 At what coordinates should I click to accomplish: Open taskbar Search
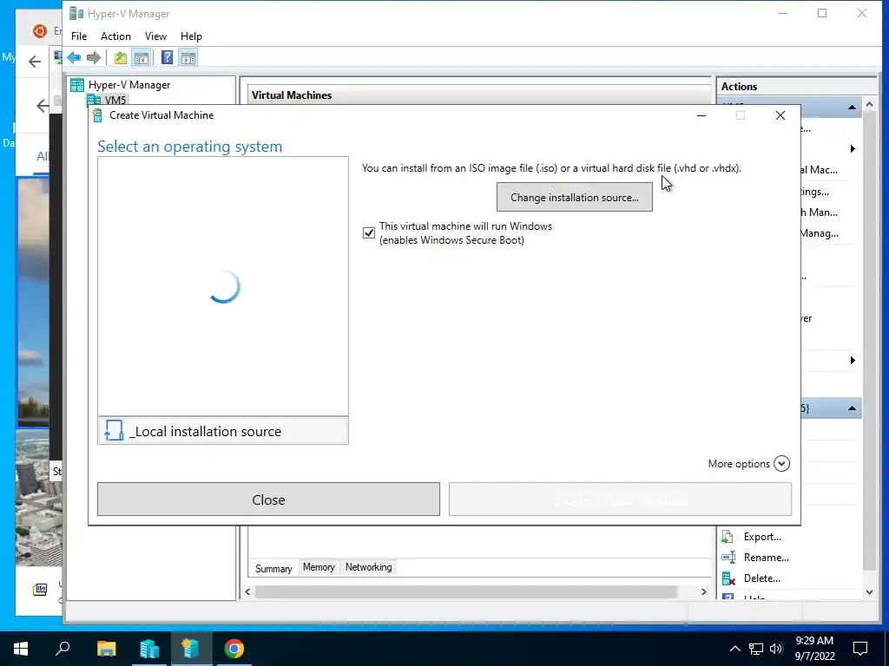[x=63, y=649]
